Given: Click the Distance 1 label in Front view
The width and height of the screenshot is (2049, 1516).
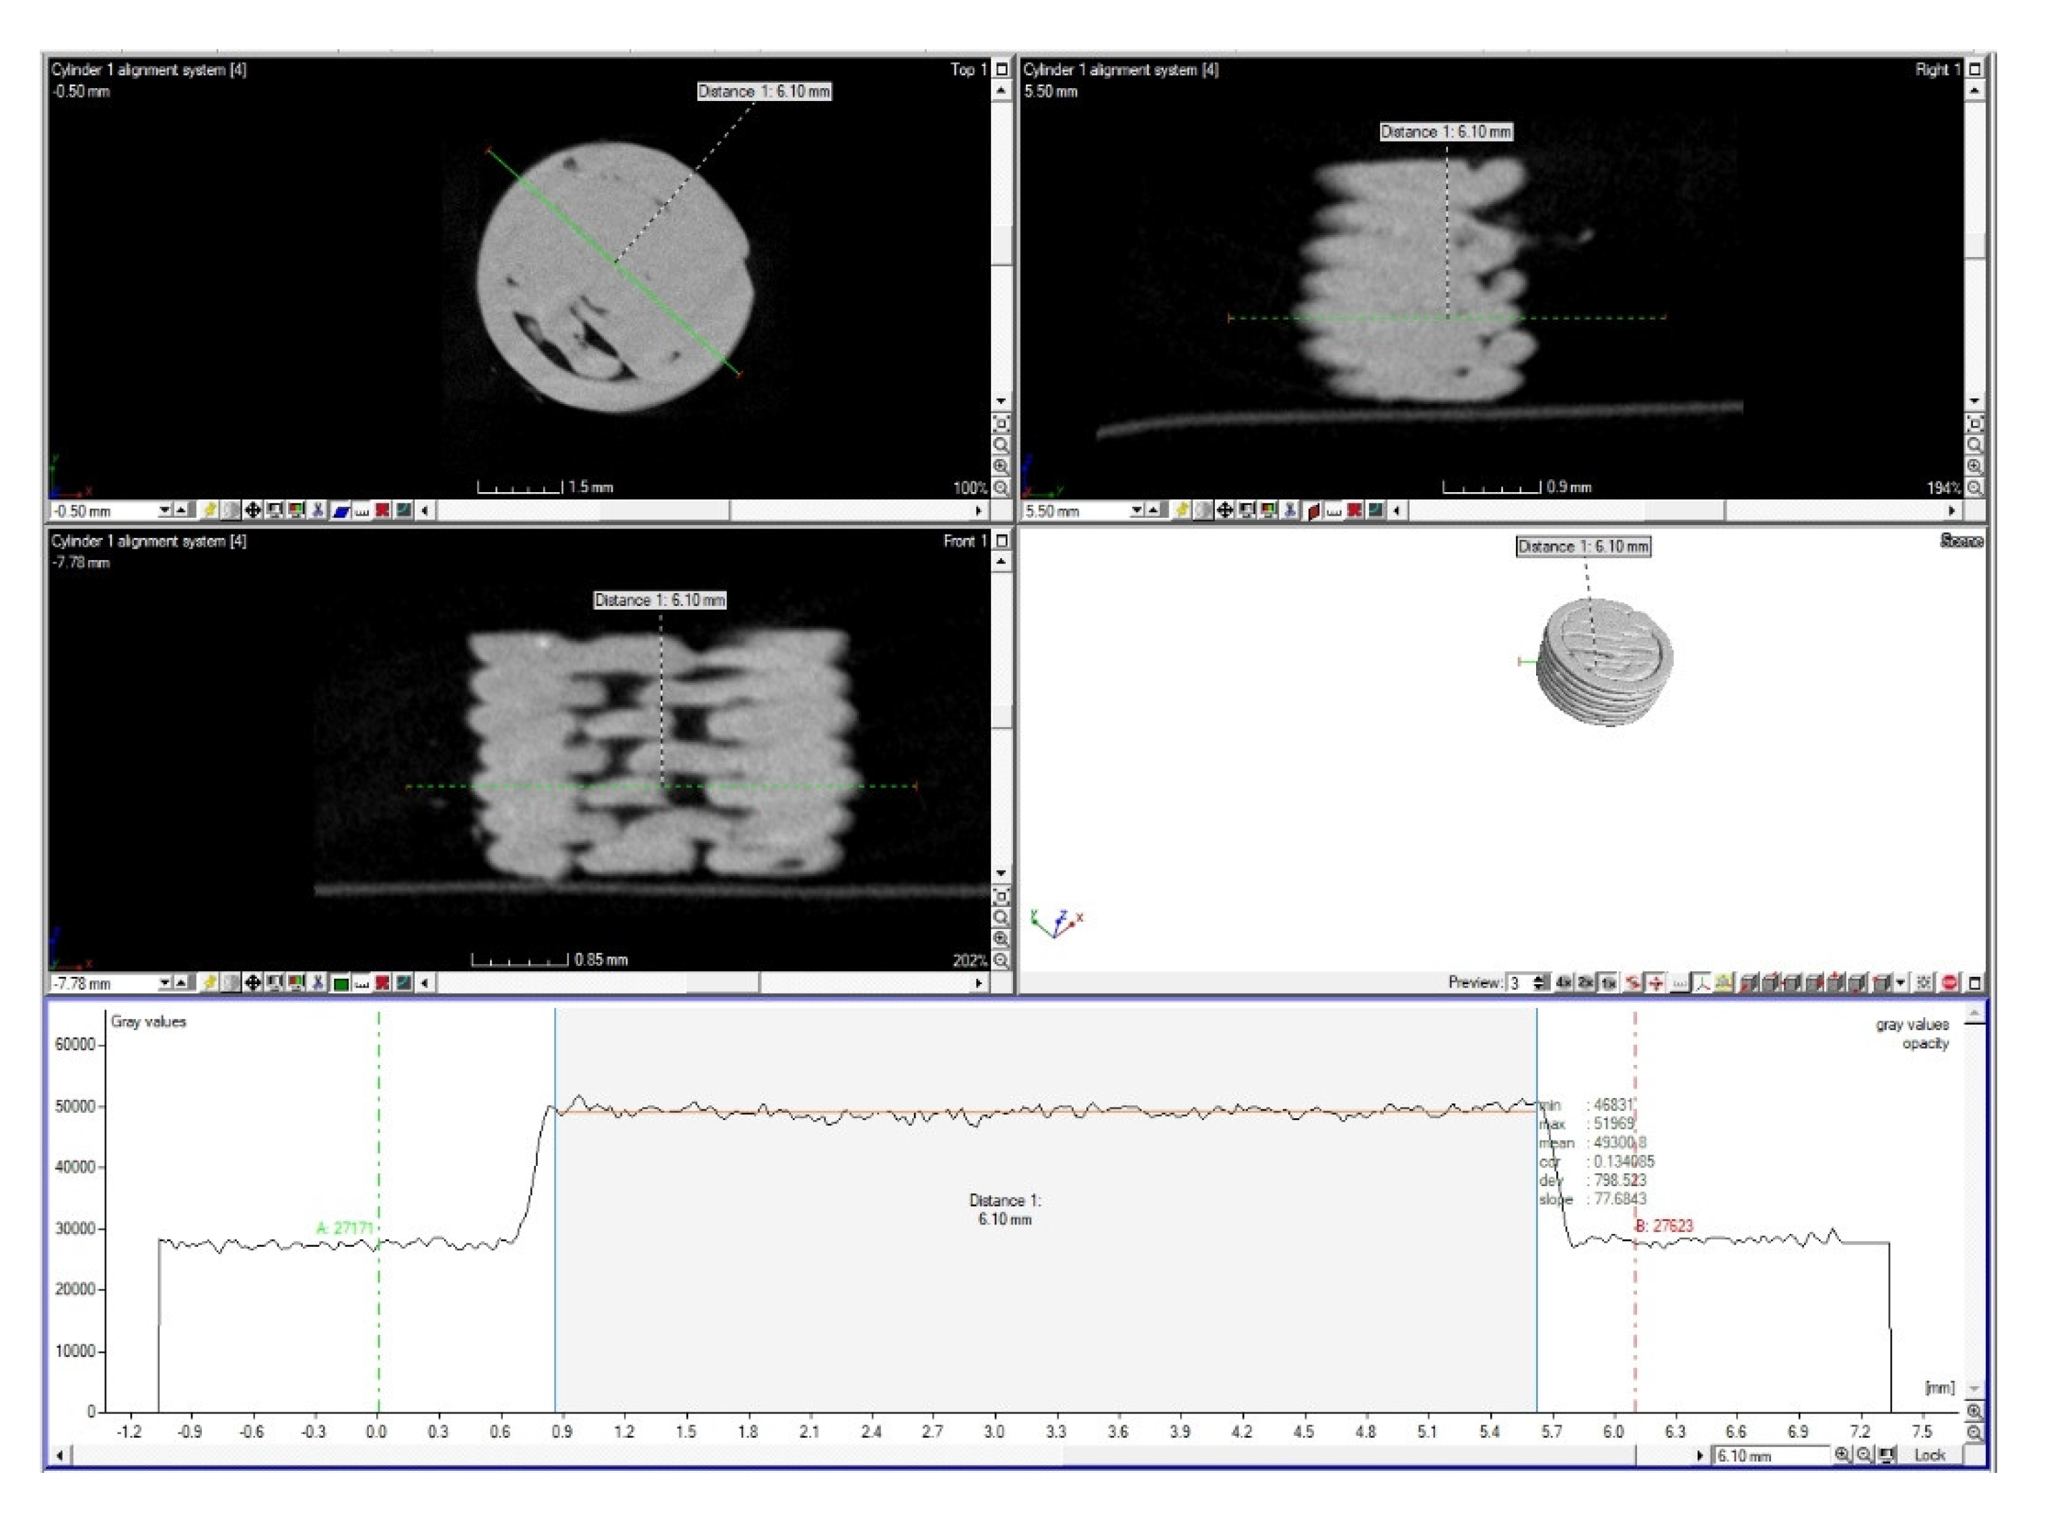Looking at the screenshot, I should point(659,600).
